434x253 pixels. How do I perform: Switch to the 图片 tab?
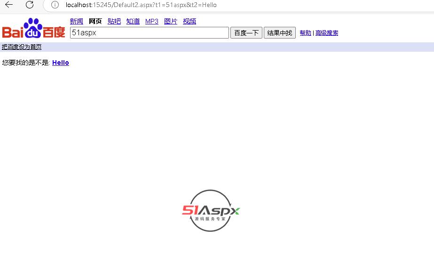pyautogui.click(x=171, y=21)
